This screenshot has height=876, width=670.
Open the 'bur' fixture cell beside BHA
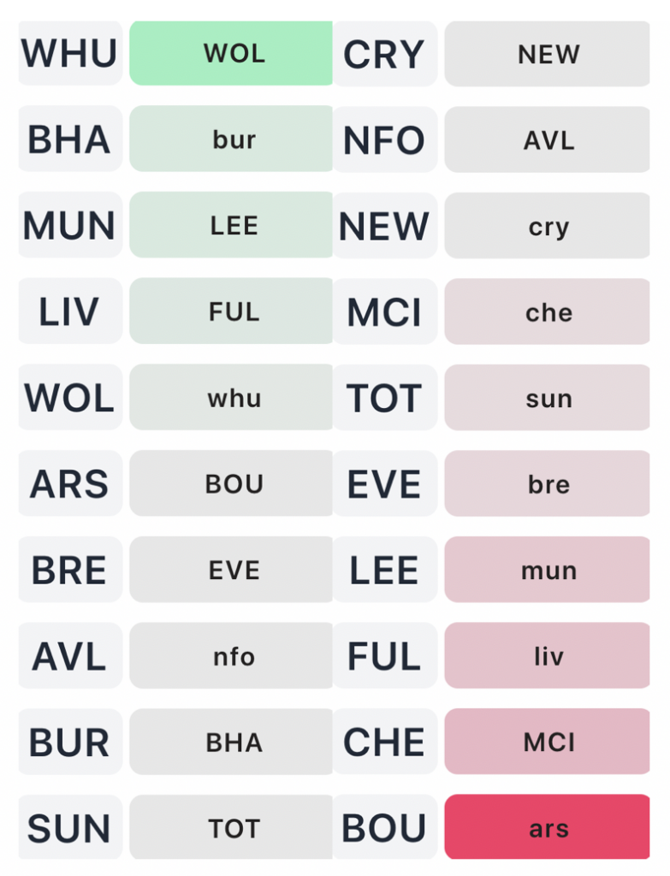231,139
